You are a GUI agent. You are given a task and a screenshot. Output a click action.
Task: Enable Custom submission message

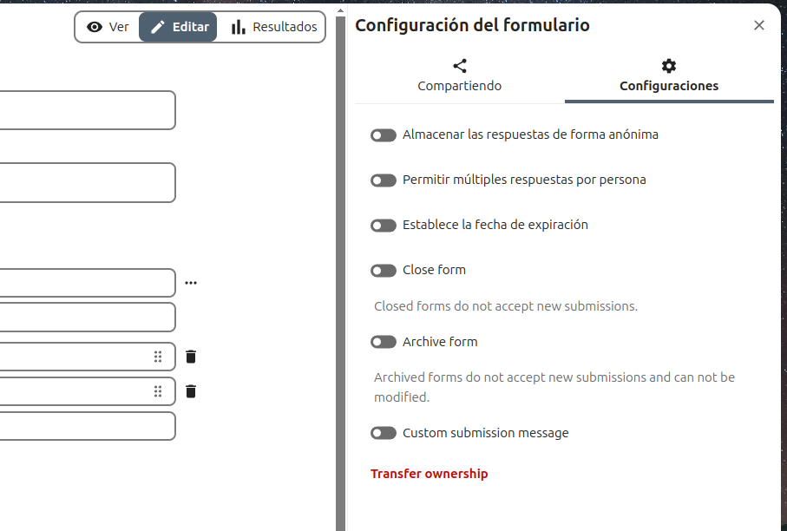coord(384,433)
